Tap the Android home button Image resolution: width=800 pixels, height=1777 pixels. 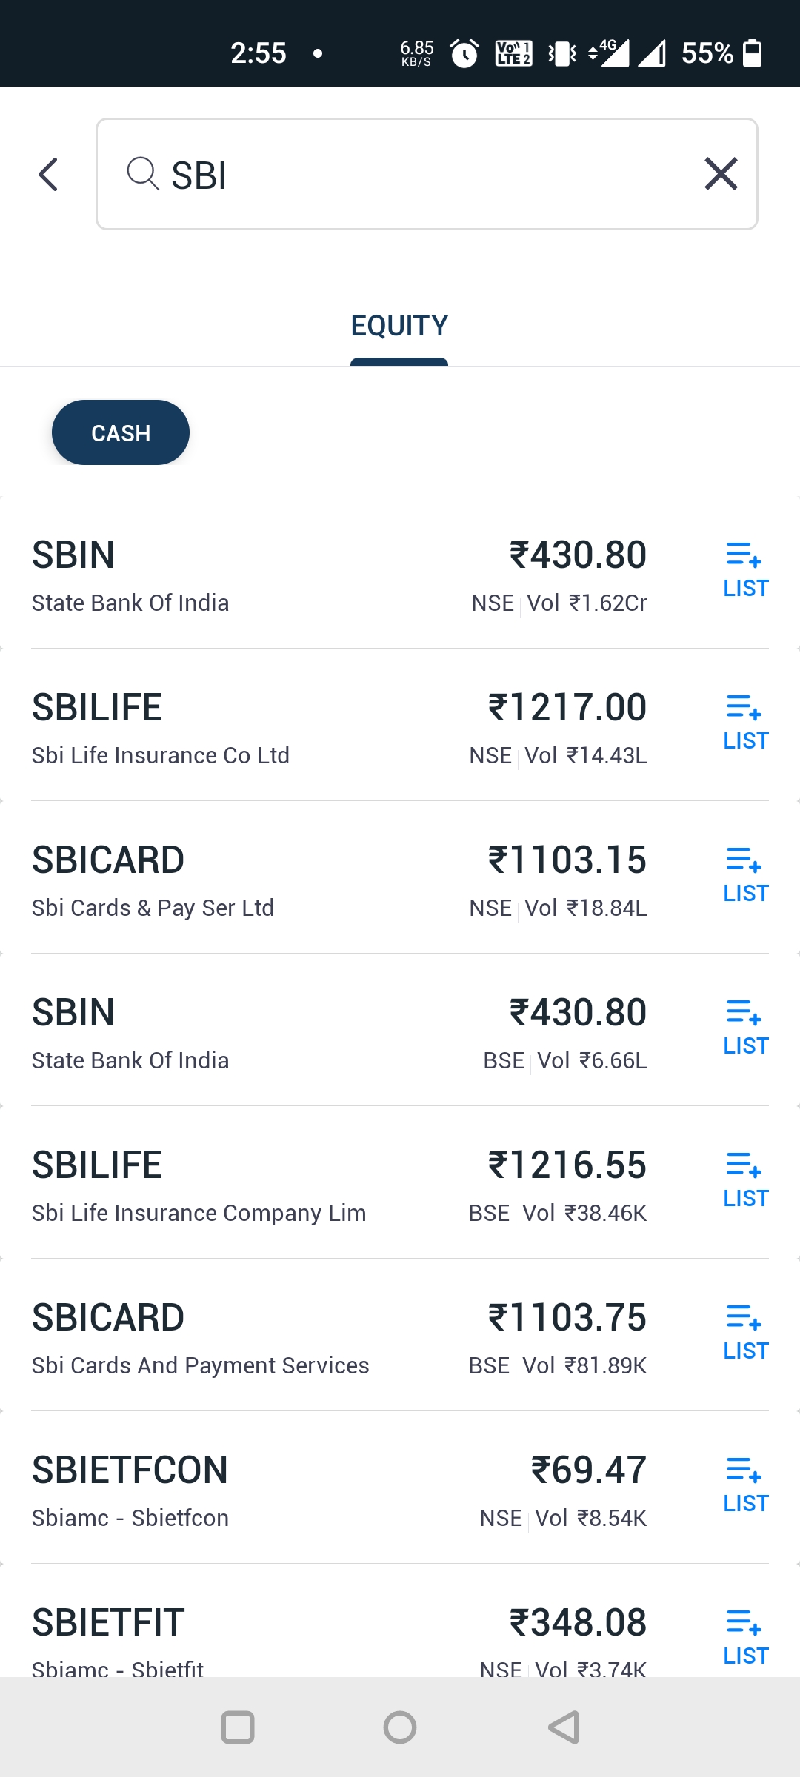(x=400, y=1727)
